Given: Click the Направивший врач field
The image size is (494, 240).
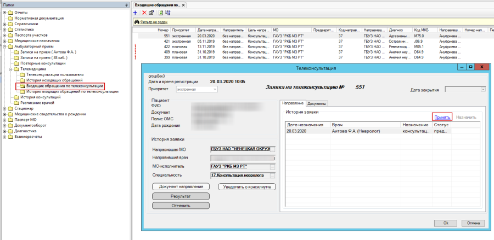Looking at the screenshot, I should click(x=243, y=158).
